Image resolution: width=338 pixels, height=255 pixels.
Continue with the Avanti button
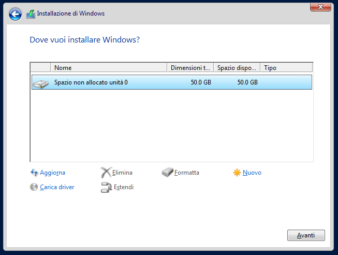click(306, 235)
